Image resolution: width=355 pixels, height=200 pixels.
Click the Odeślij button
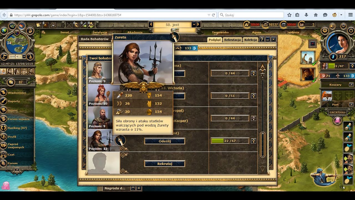click(165, 141)
